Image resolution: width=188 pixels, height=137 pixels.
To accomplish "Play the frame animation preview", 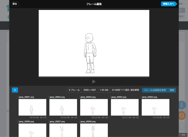I will [94, 82].
